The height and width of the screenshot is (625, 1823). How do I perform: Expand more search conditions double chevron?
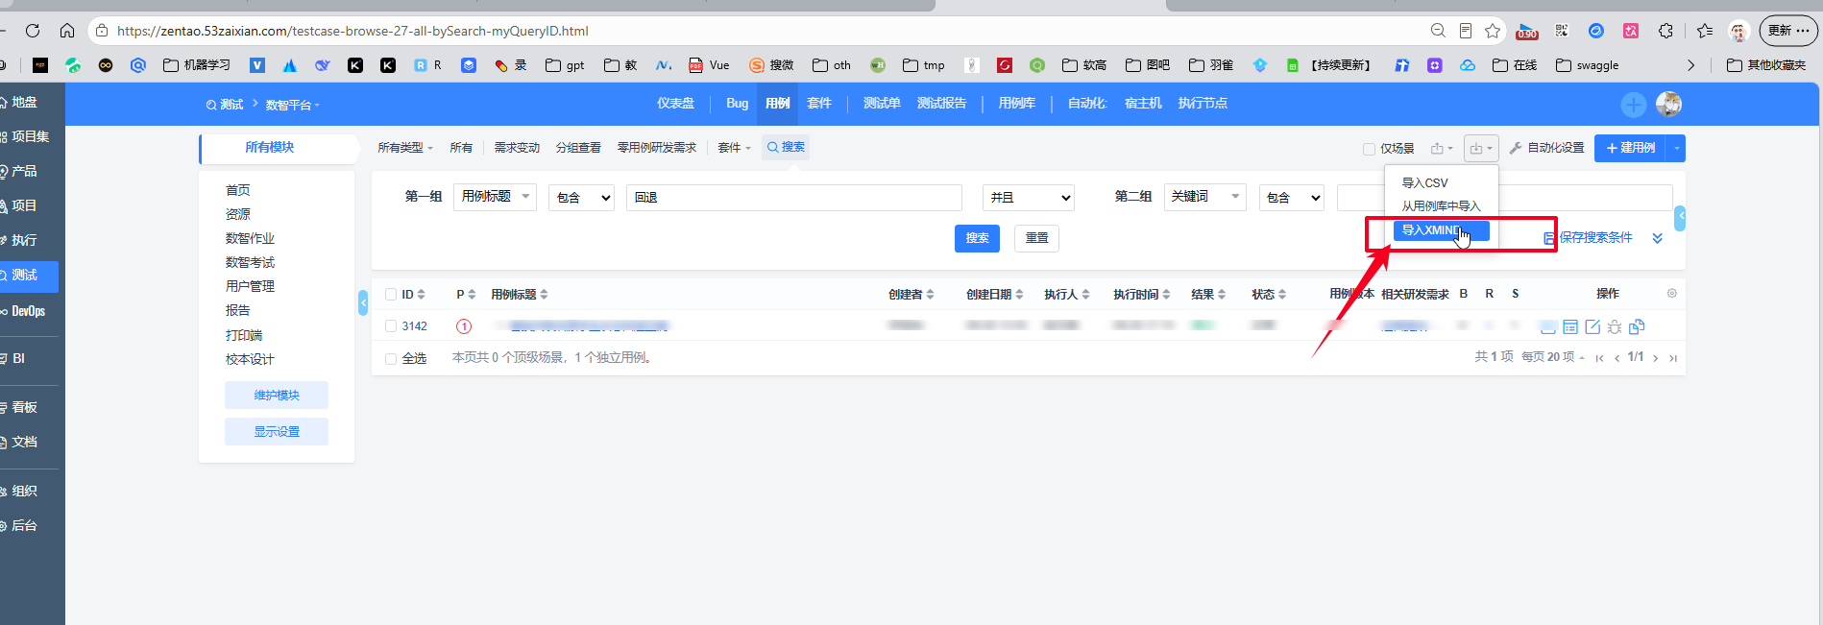pos(1657,238)
